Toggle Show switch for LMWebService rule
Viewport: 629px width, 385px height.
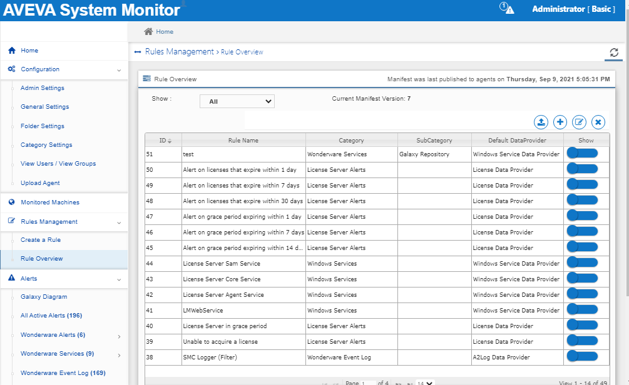pyautogui.click(x=582, y=309)
